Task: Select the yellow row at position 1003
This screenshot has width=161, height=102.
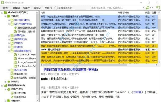Action: tap(99, 61)
